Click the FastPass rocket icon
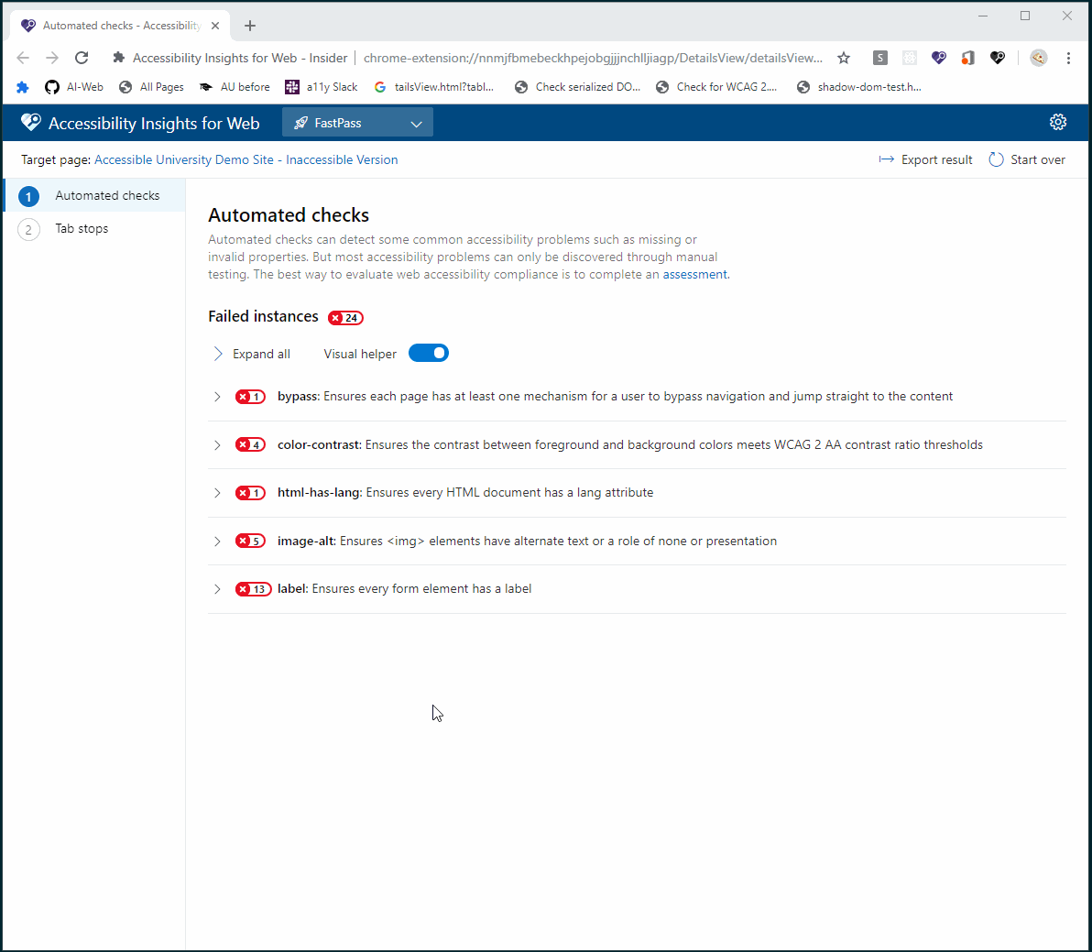The image size is (1092, 952). (300, 124)
